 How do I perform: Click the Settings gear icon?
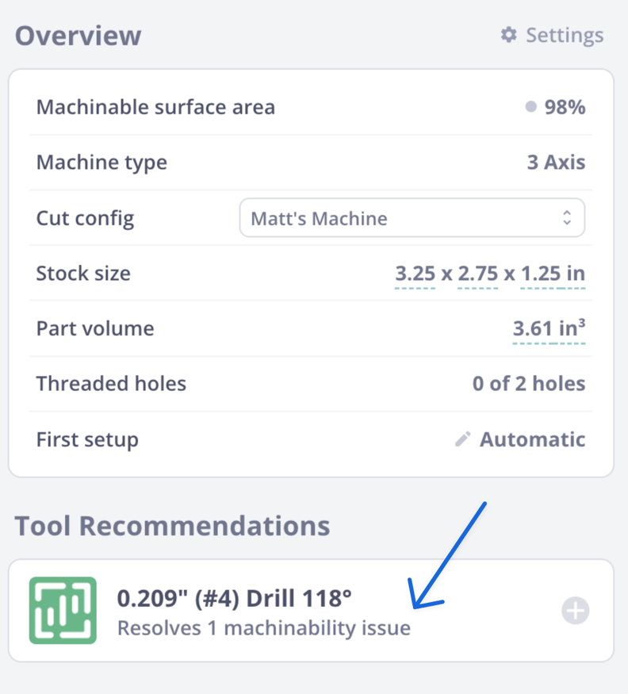point(508,34)
